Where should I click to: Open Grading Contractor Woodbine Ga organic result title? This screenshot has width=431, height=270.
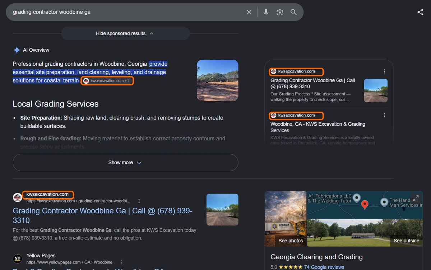[x=103, y=215]
